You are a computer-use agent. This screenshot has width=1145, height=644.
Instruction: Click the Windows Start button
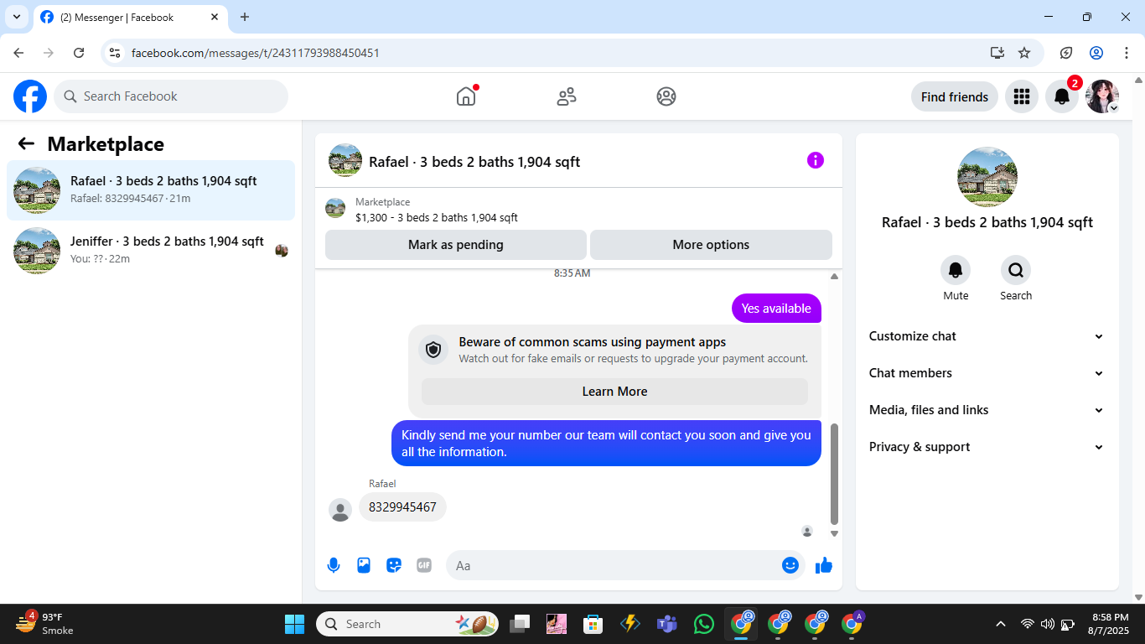295,624
